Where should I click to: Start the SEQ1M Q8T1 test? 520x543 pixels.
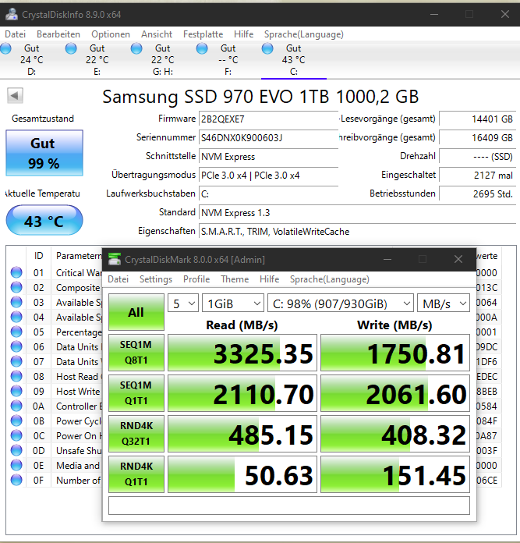pos(136,353)
